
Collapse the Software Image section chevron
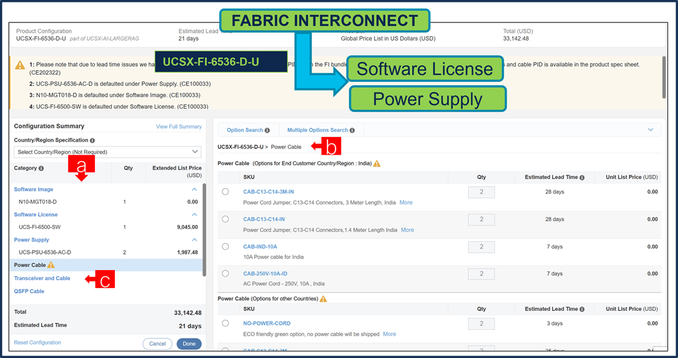click(194, 189)
